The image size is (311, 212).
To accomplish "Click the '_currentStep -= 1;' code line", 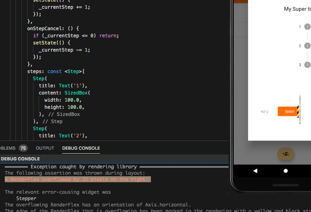I will 64,50.
